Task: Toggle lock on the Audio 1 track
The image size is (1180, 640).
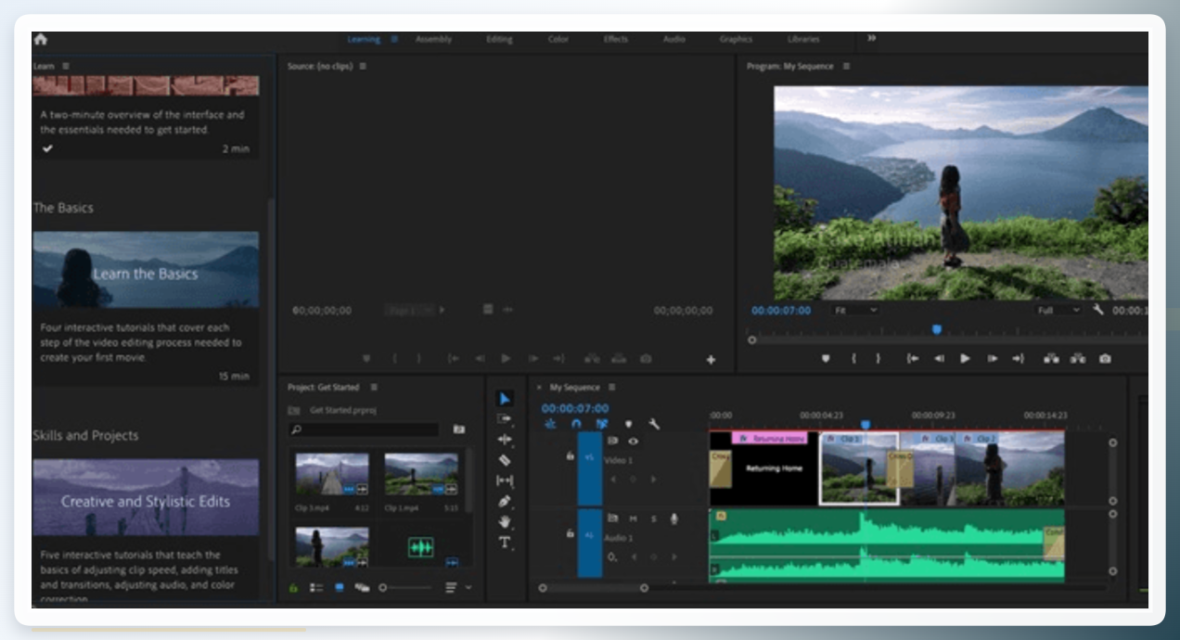Action: click(570, 533)
